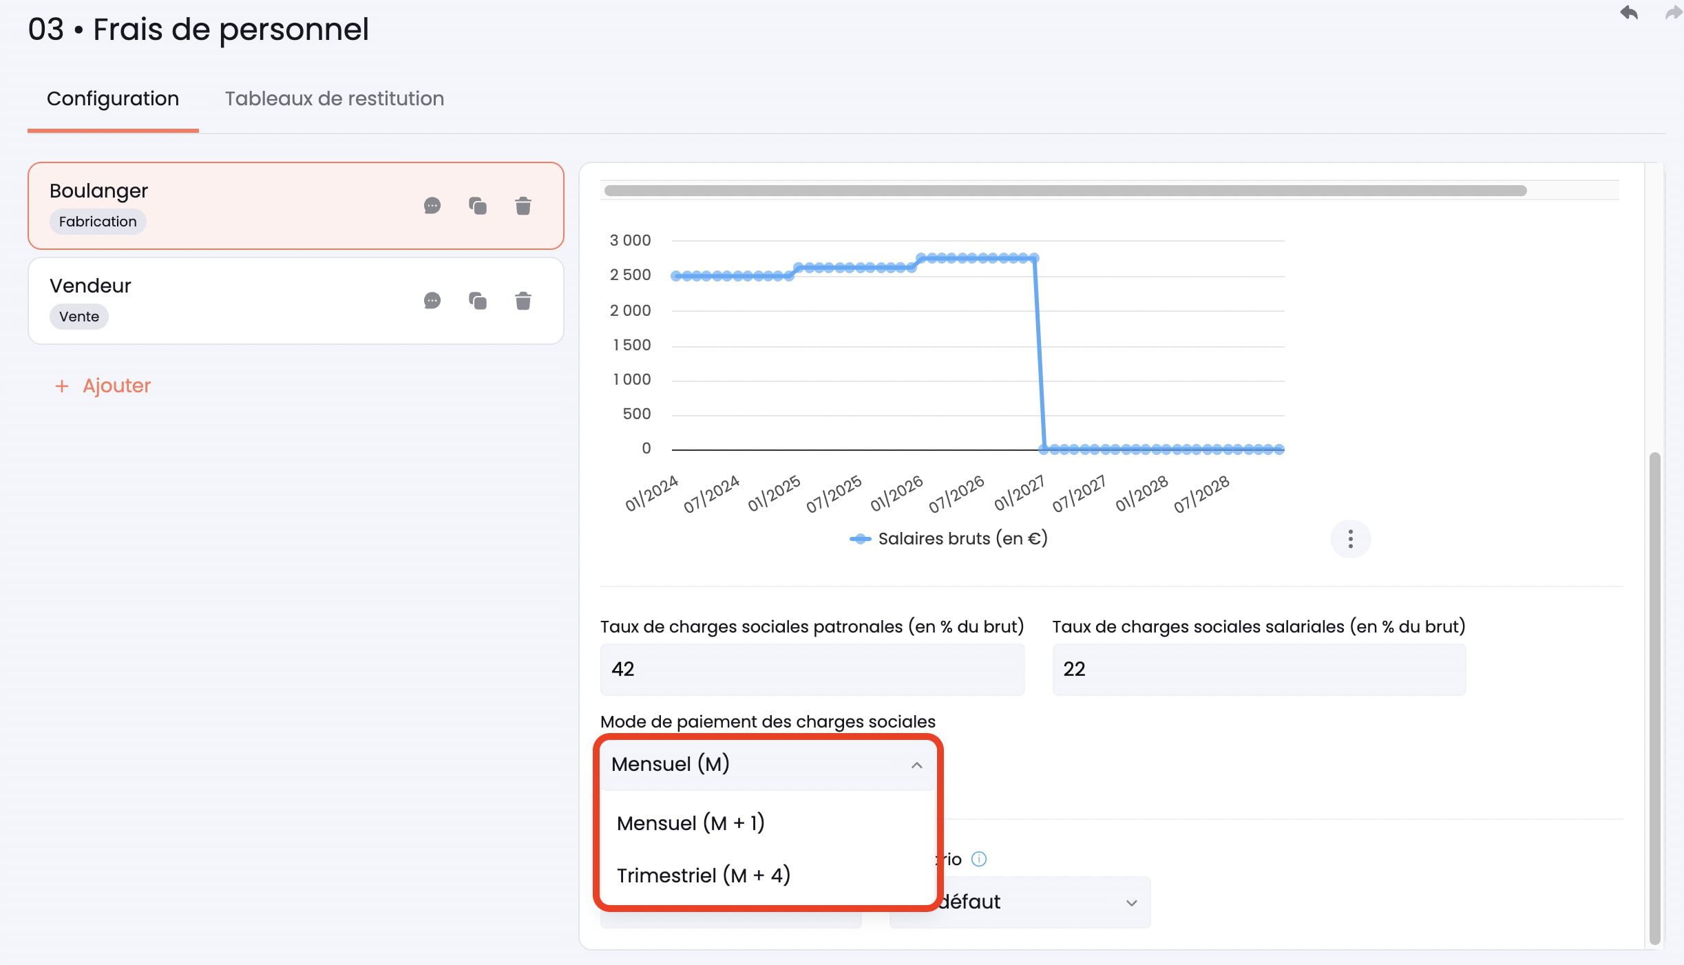
Task: Select the Vendeur card
Action: click(296, 301)
